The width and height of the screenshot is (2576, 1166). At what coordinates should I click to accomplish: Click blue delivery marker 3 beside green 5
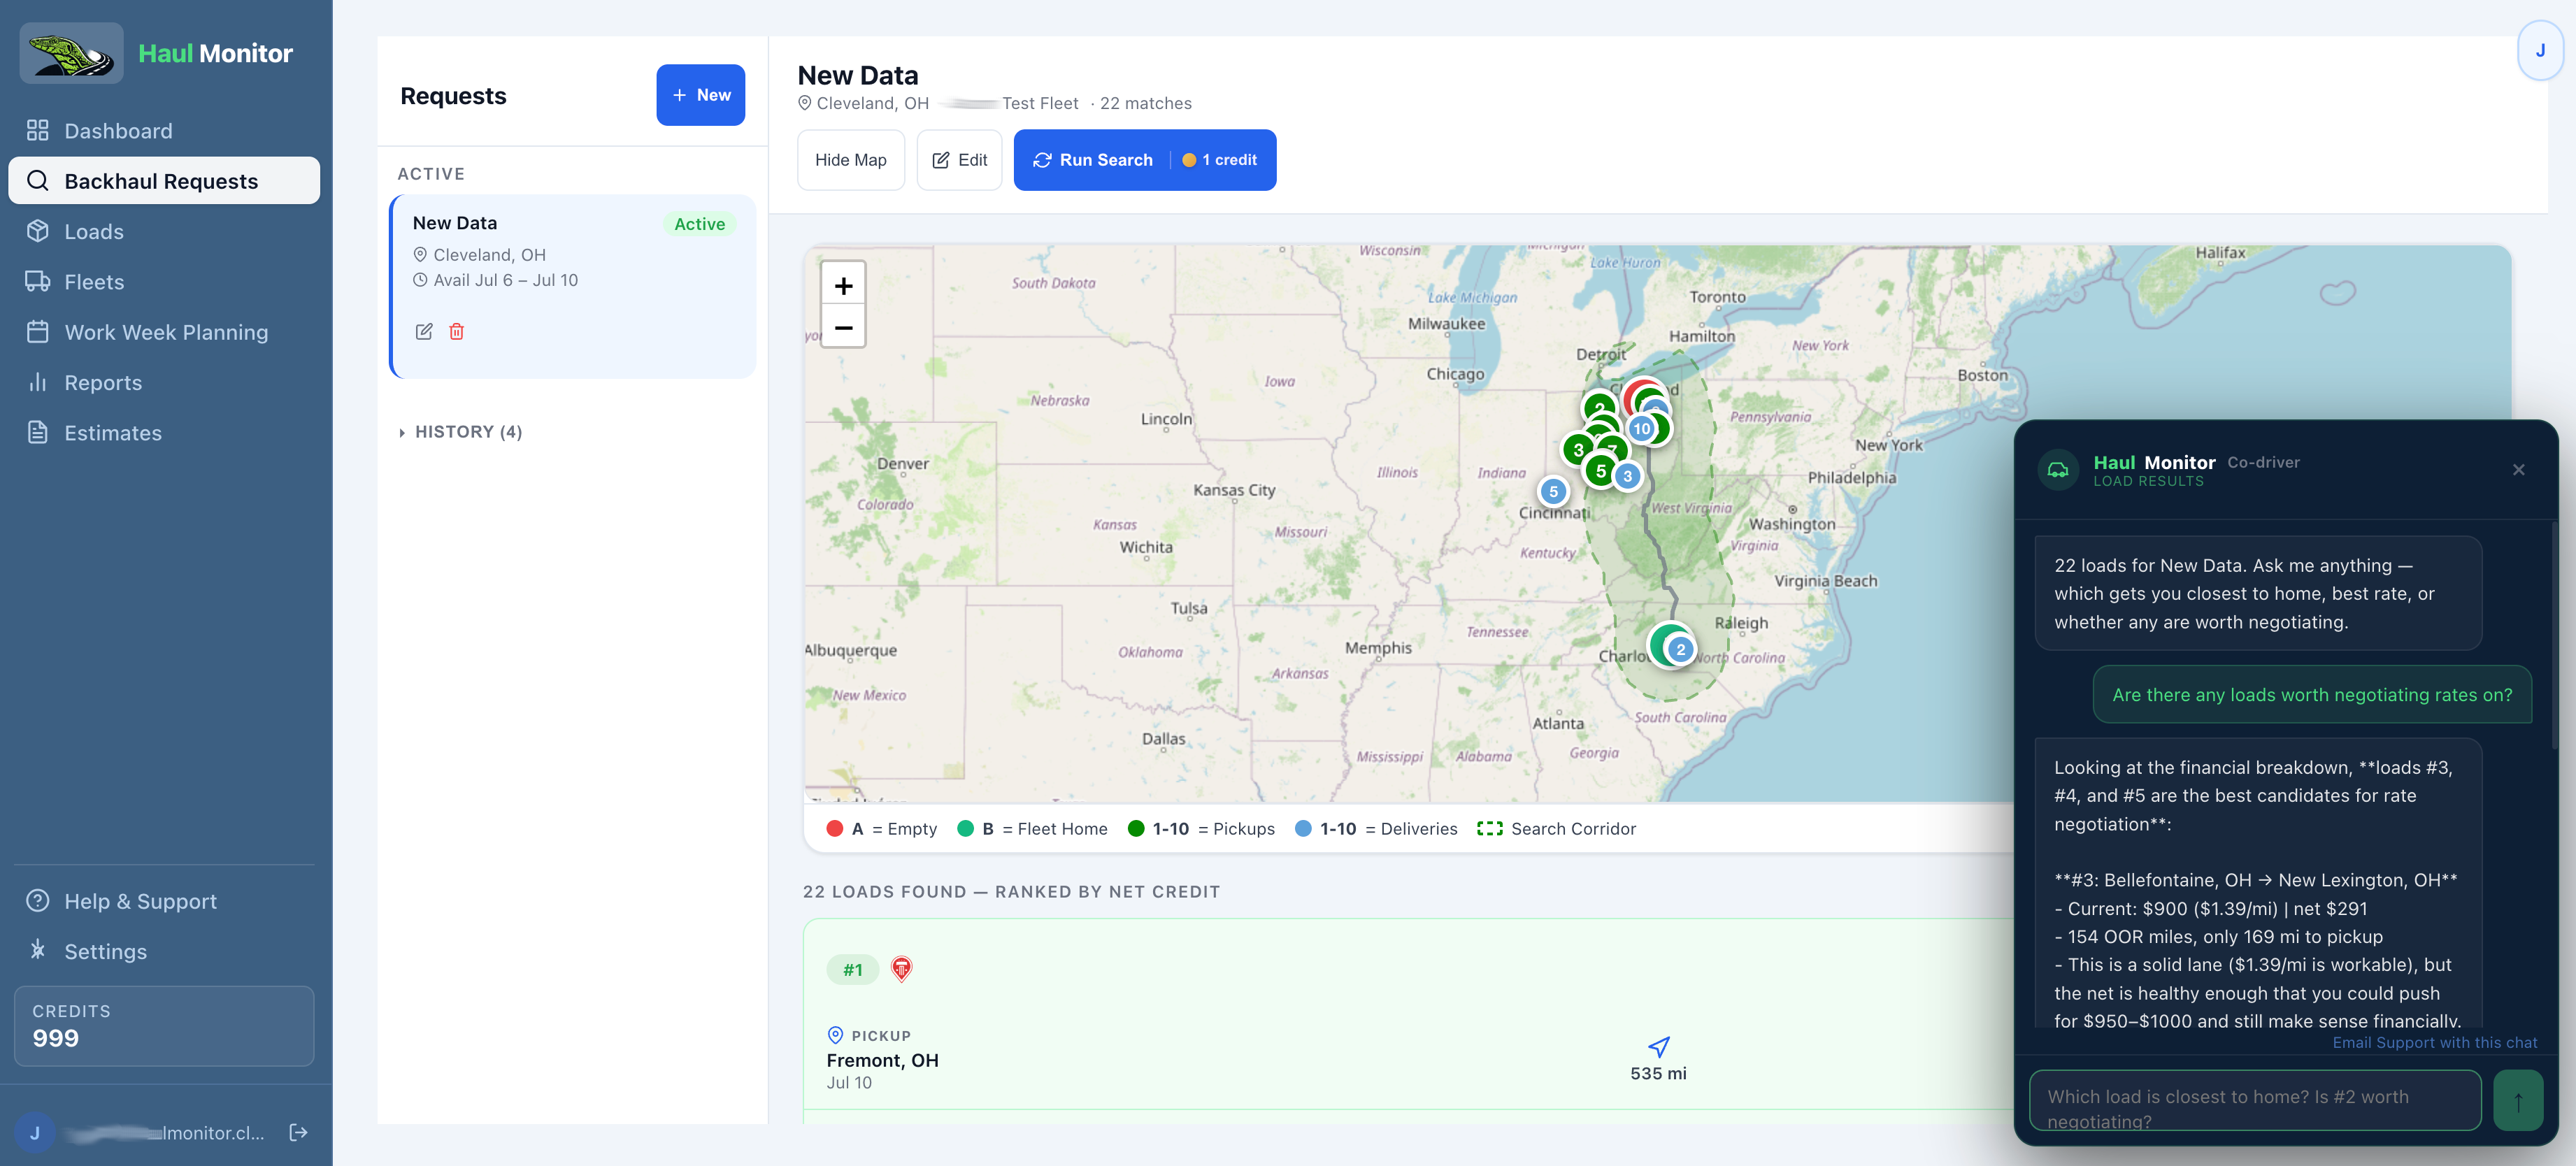(x=1628, y=476)
